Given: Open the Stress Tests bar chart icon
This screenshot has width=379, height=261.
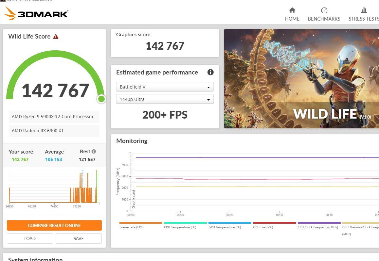Looking at the screenshot, I should coord(364,10).
